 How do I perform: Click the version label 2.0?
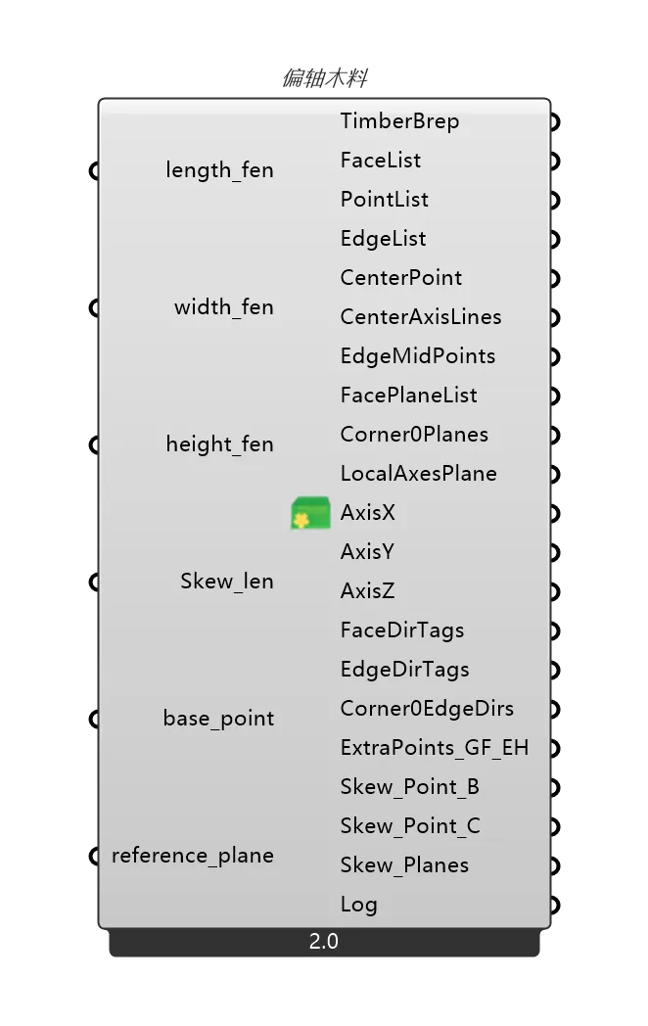click(324, 942)
